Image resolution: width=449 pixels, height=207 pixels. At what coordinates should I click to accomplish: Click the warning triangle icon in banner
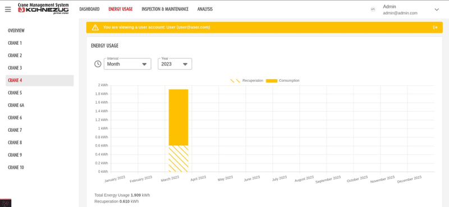coord(95,27)
